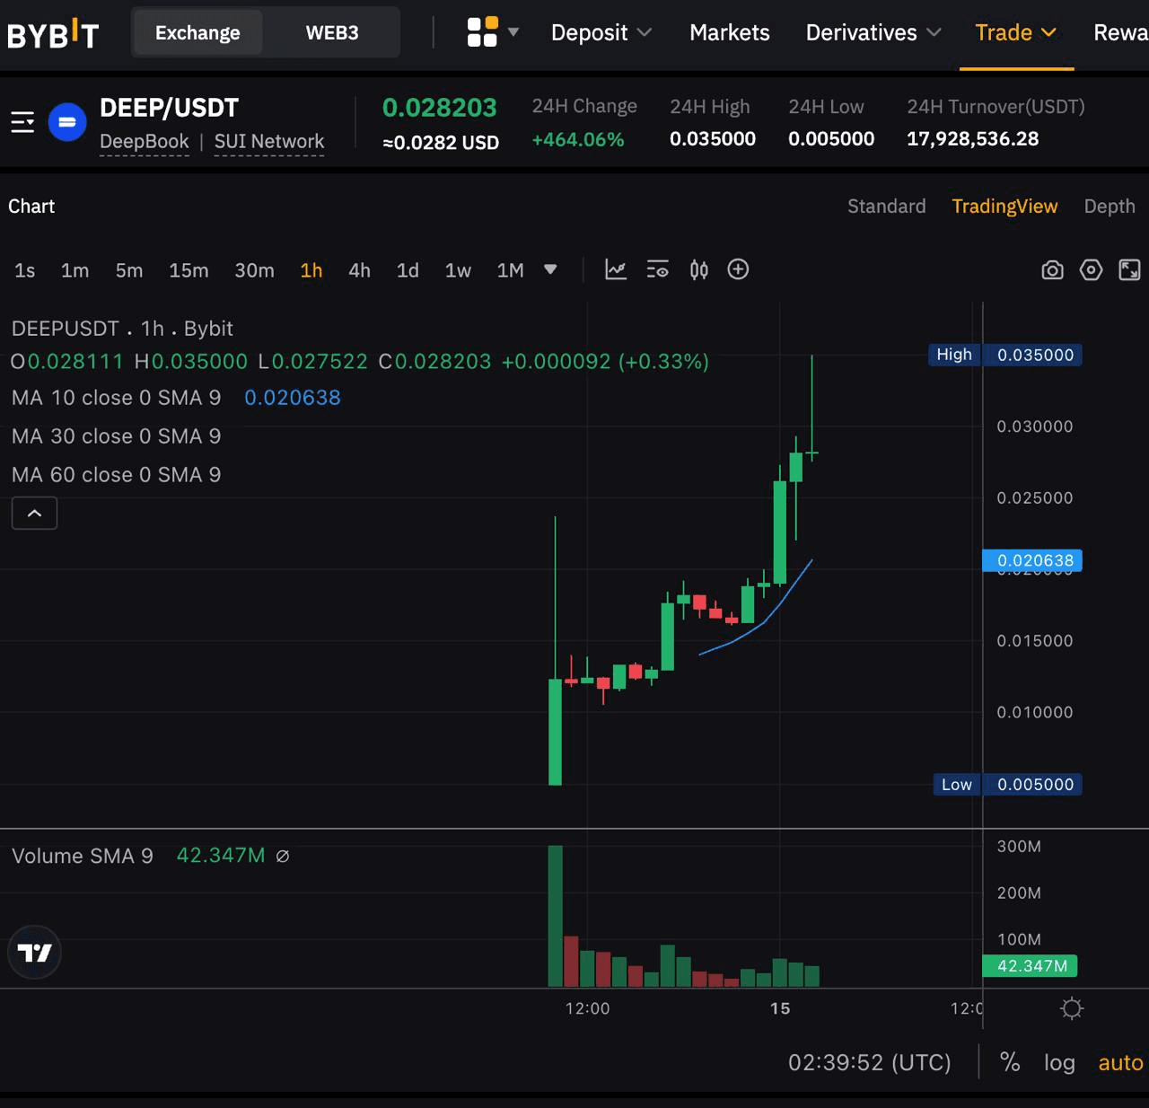Switch to Standard chart tab

pos(886,207)
